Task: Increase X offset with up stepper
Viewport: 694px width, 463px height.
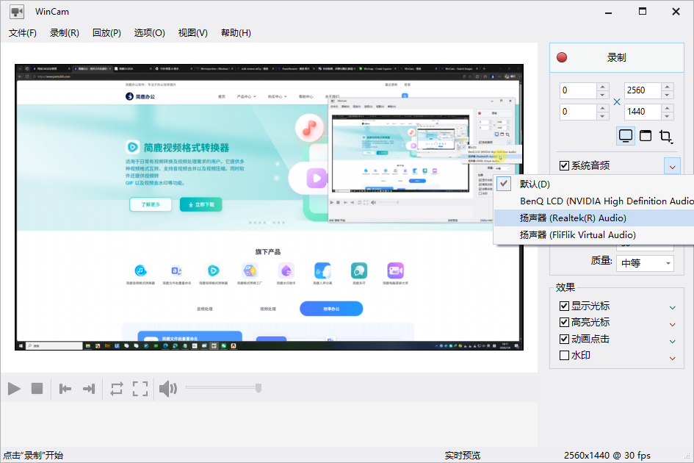Action: pyautogui.click(x=602, y=87)
